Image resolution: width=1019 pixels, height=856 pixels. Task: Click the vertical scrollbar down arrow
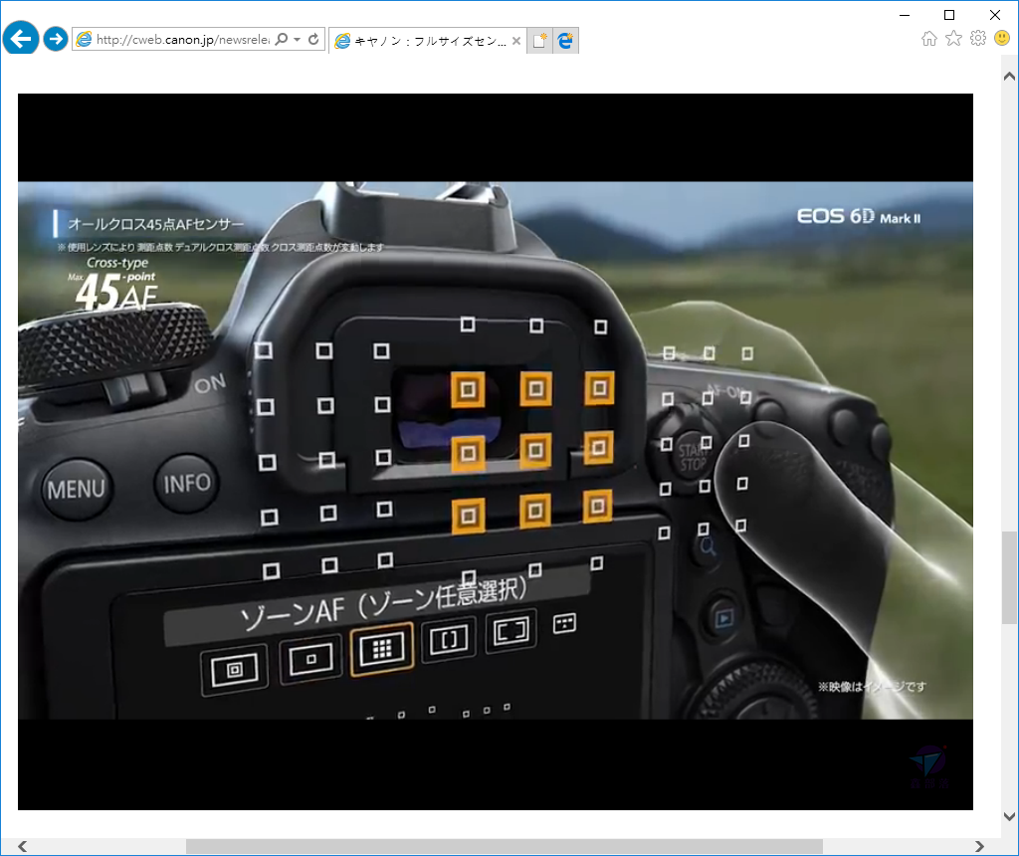point(1009,816)
